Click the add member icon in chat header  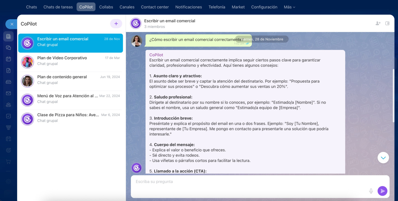[378, 23]
